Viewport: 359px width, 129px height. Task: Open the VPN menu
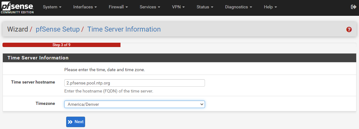(x=178, y=7)
